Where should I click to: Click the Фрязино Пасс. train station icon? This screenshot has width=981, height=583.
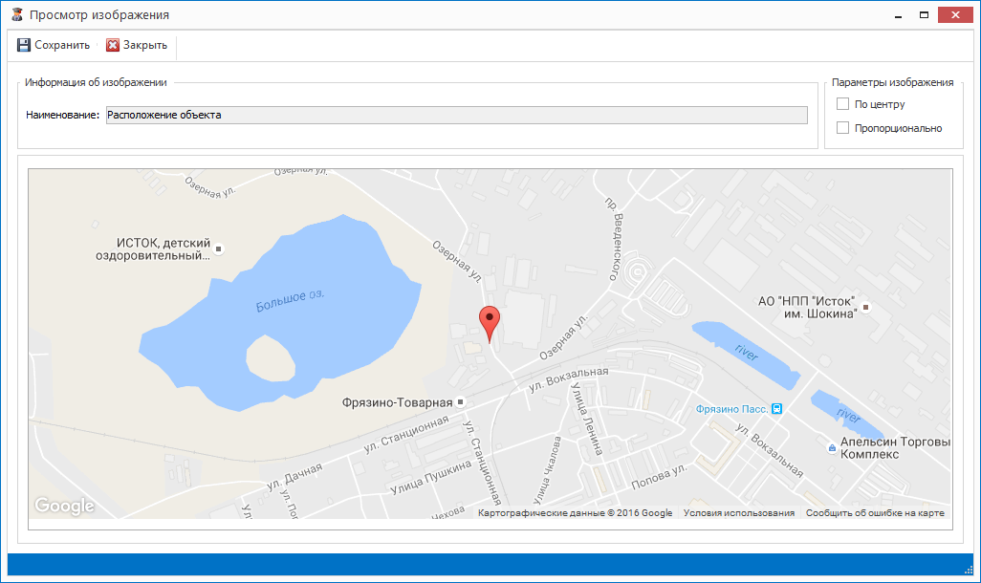776,409
